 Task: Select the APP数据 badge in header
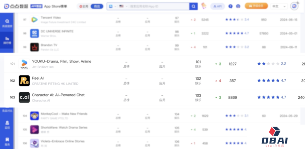tap(36, 6)
